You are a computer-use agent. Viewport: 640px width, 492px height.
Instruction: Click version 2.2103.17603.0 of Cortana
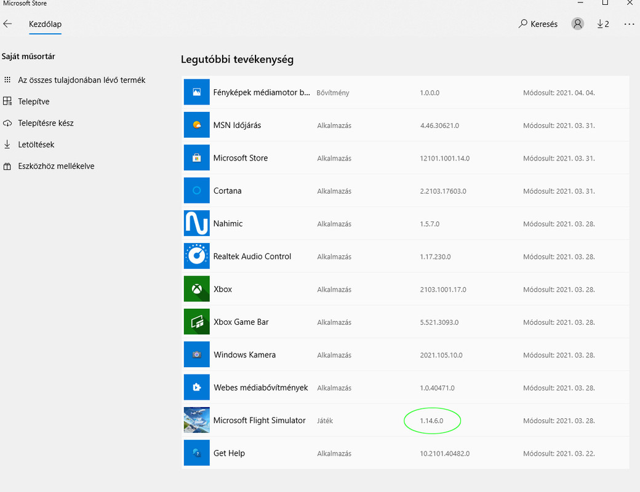443,191
